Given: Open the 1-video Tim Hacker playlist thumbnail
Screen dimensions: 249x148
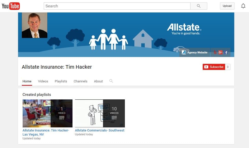Looking at the screenshot, I should [48, 113].
